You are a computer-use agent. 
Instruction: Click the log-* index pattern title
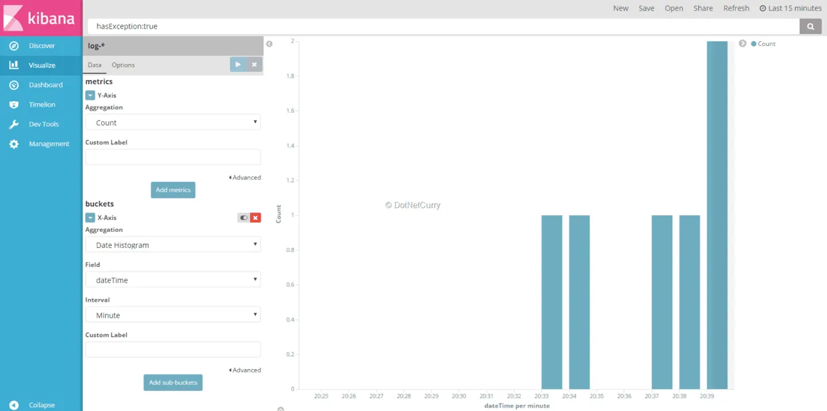coord(96,46)
